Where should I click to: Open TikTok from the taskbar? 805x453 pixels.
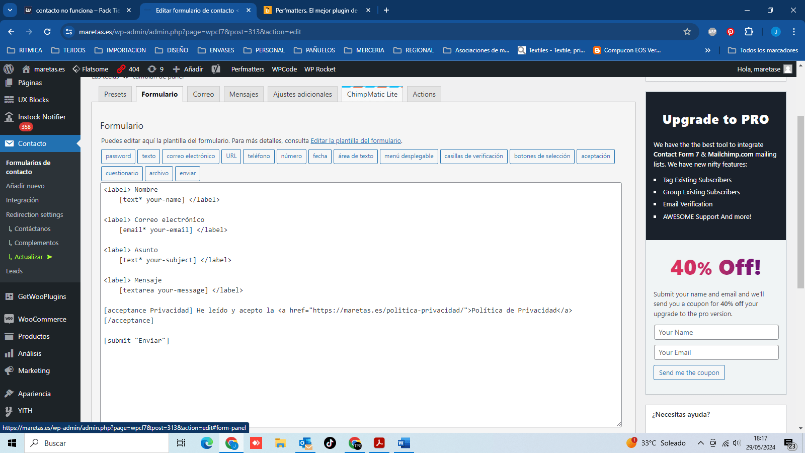point(330,443)
